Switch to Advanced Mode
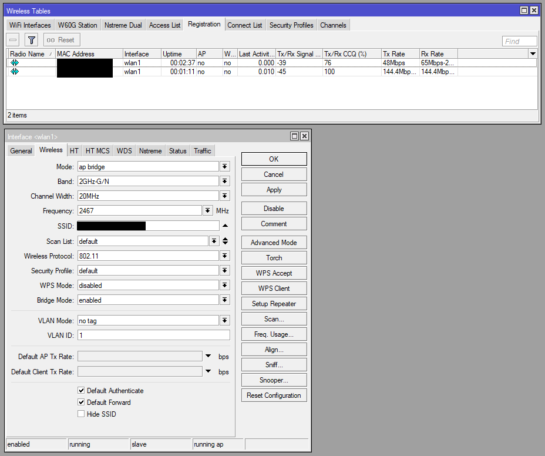This screenshot has width=545, height=456. pyautogui.click(x=274, y=243)
